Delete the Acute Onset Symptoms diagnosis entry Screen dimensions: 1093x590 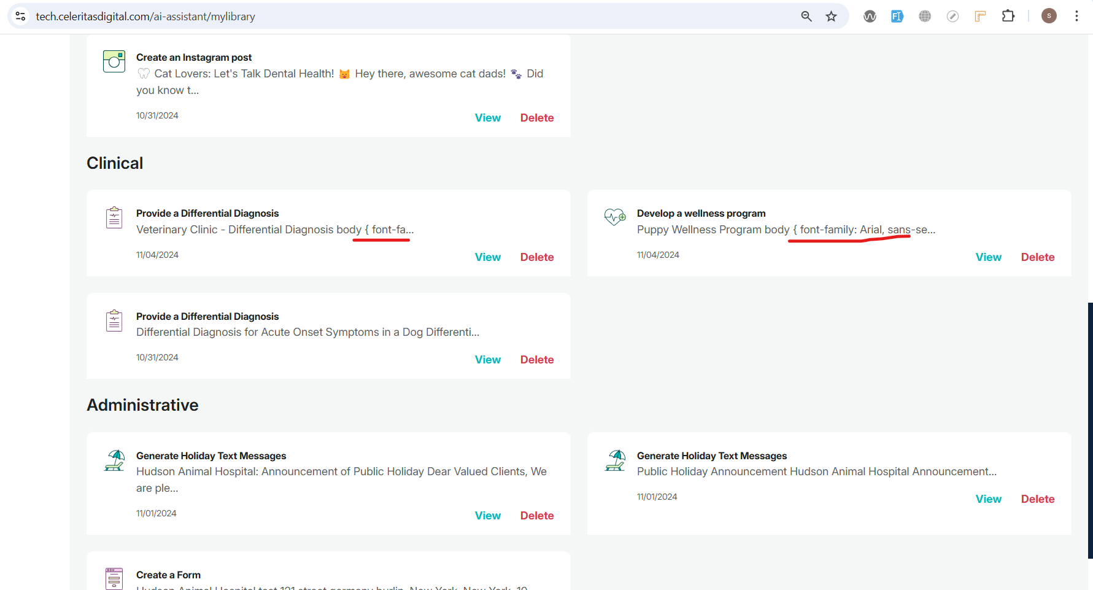coord(537,360)
